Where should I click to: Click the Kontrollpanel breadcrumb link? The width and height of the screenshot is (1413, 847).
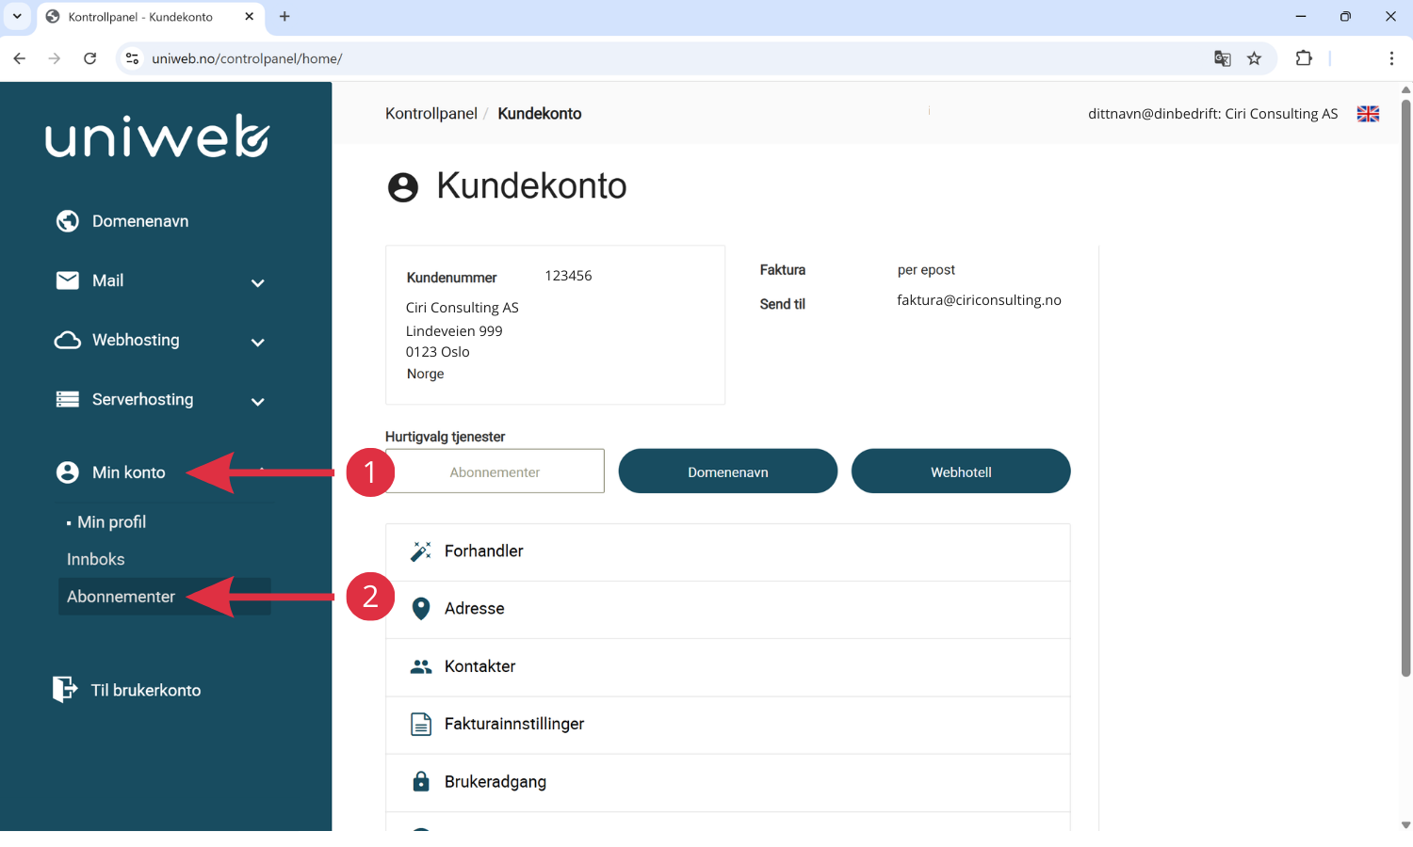pyautogui.click(x=431, y=113)
